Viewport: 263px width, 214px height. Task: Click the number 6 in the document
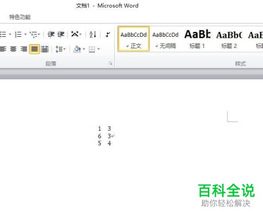click(x=99, y=136)
